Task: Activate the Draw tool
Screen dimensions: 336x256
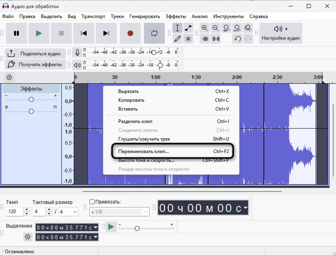Action: click(x=177, y=39)
